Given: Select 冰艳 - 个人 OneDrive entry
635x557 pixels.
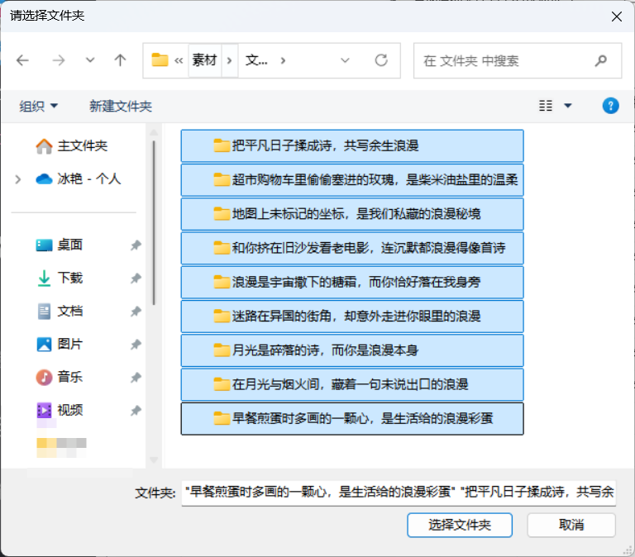Looking at the screenshot, I should point(79,179).
